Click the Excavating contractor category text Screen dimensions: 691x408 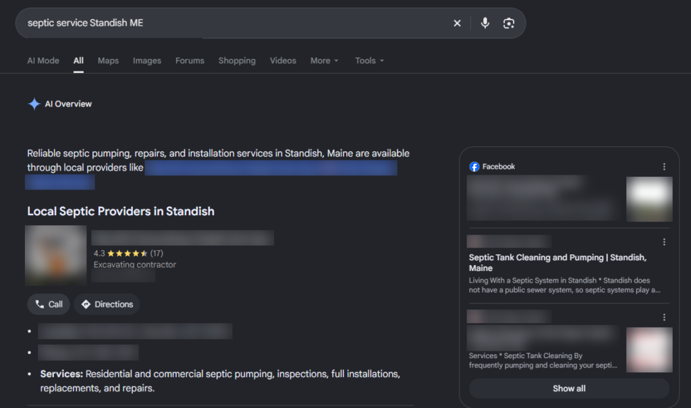click(134, 265)
